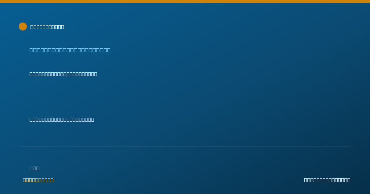Screen dimensions: 370x194
Task: Click the orange circle logo icon
Action: pos(23,26)
